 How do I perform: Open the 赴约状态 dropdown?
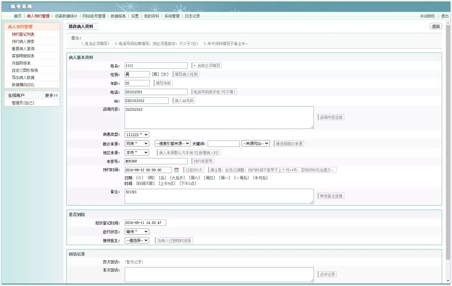(137, 232)
